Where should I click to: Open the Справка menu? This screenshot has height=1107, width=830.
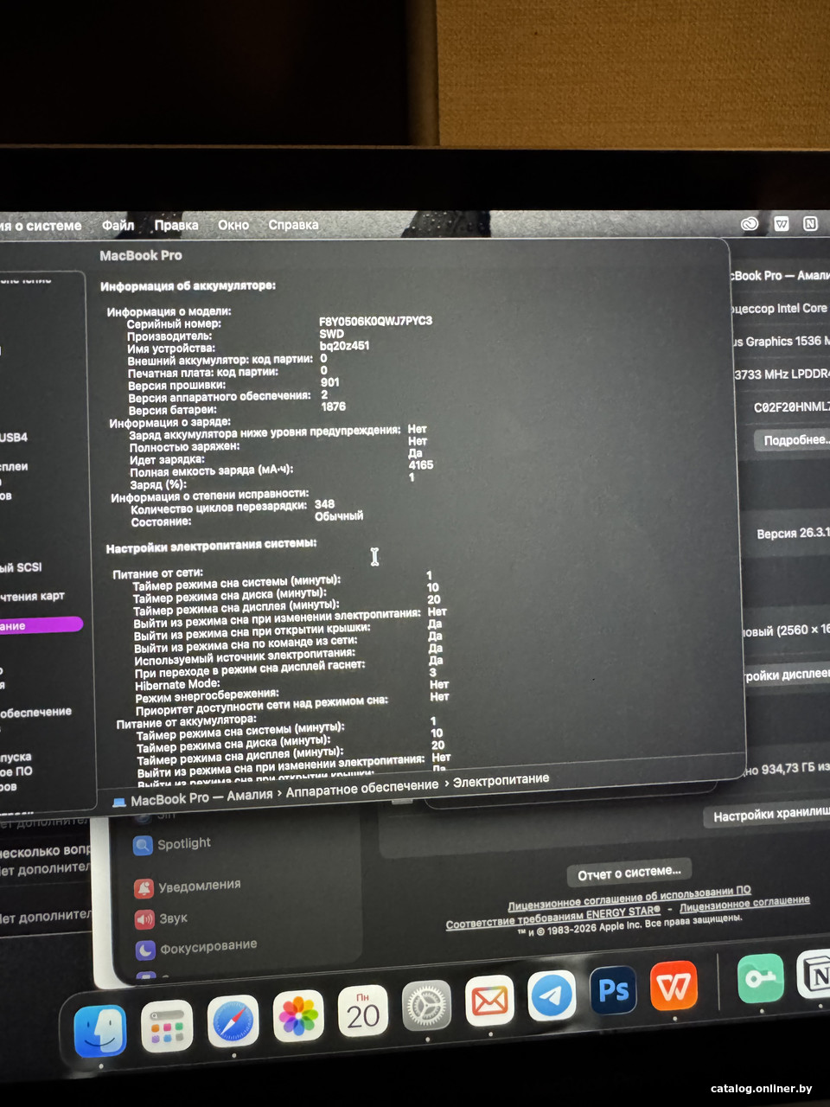coord(293,225)
